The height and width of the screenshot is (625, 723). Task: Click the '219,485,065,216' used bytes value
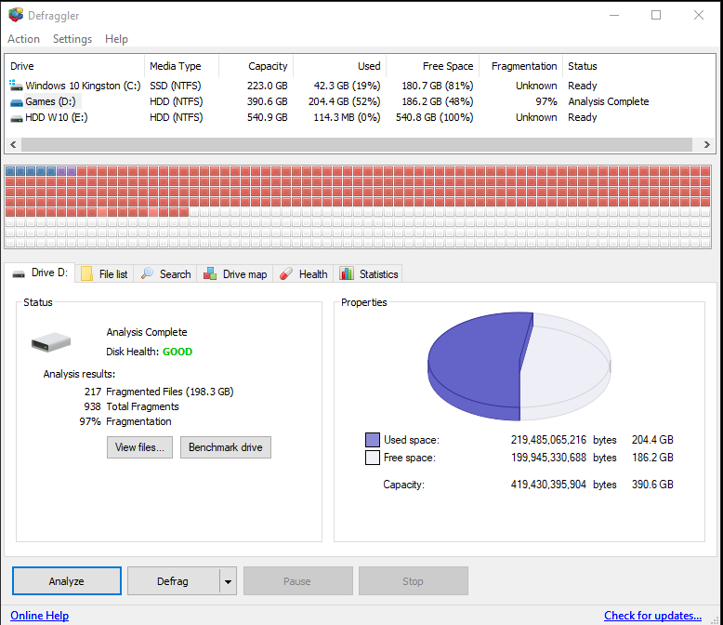[548, 439]
